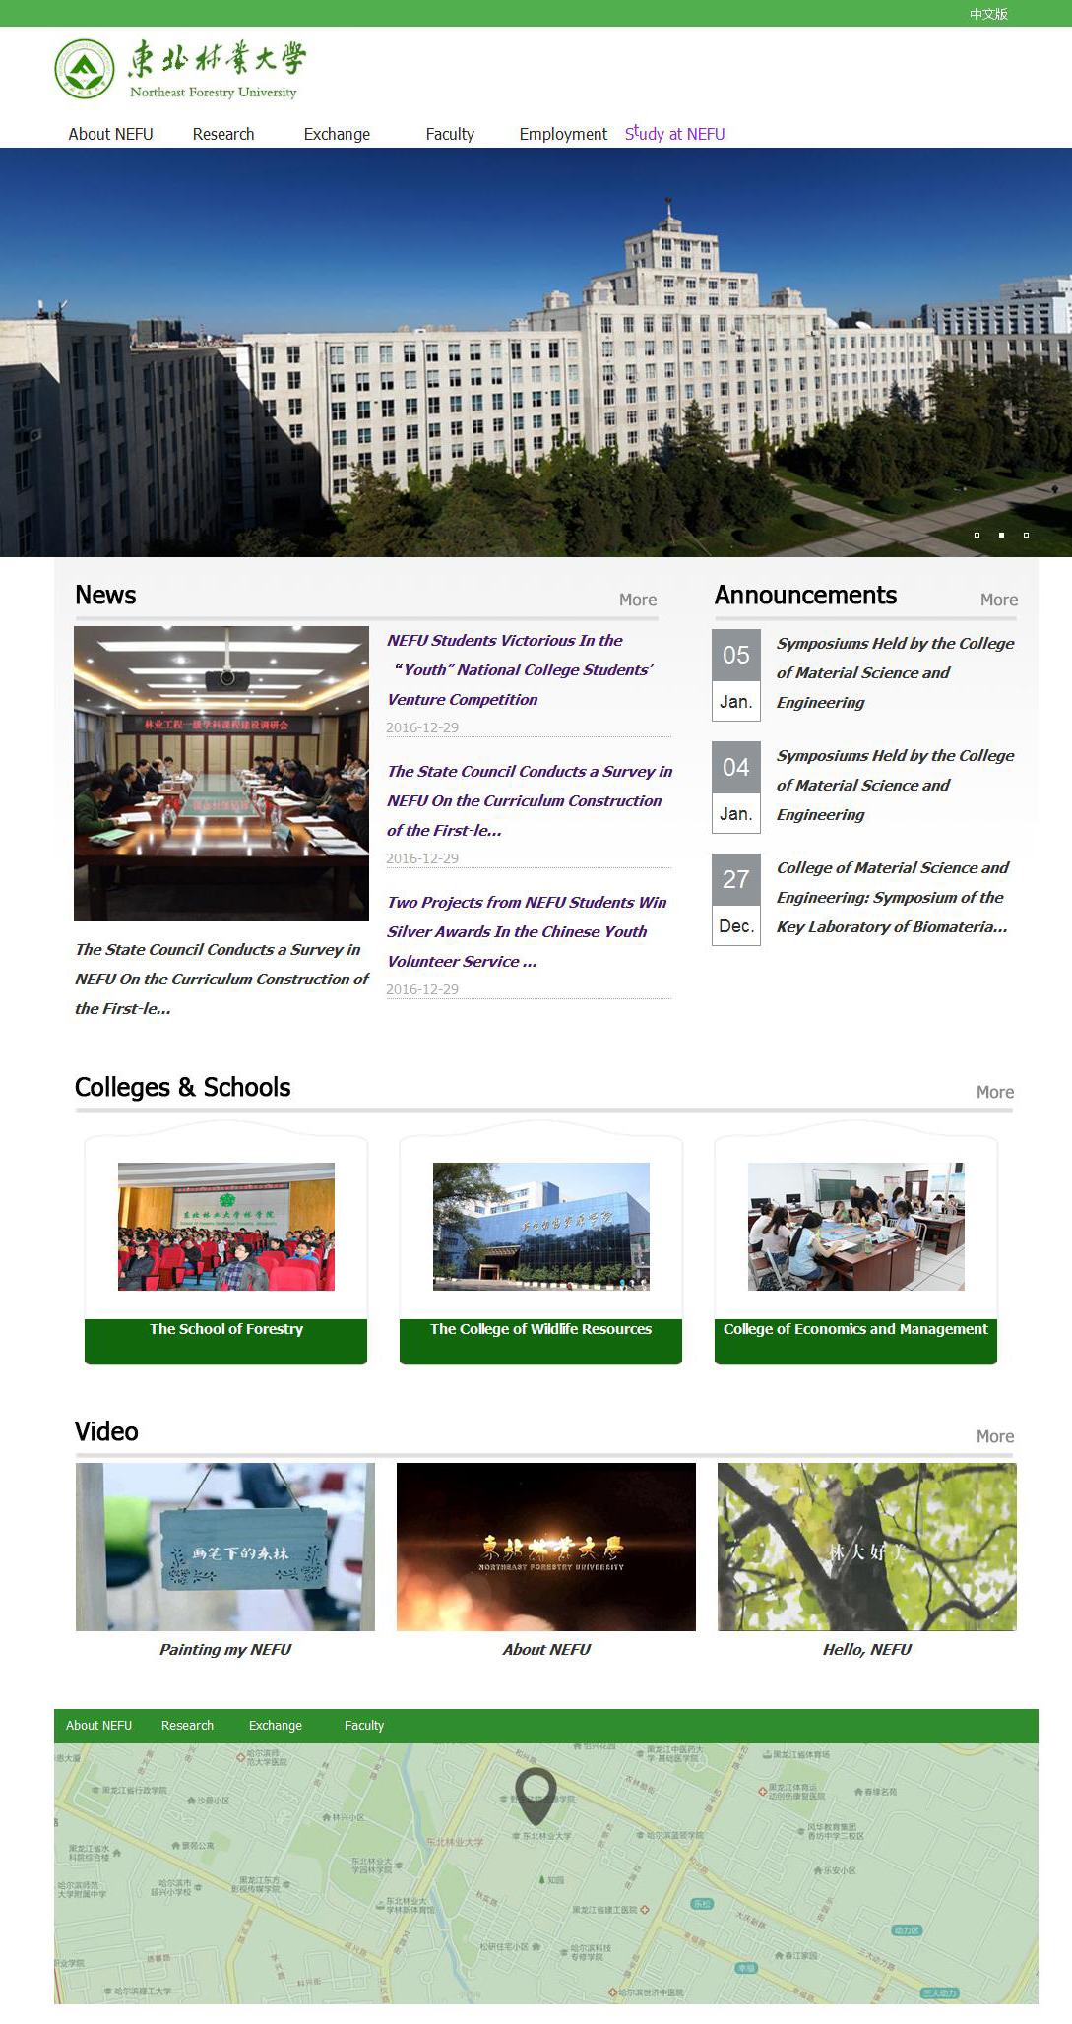Open the College of Wildlife Resources image
1072x2024 pixels.
540,1226
